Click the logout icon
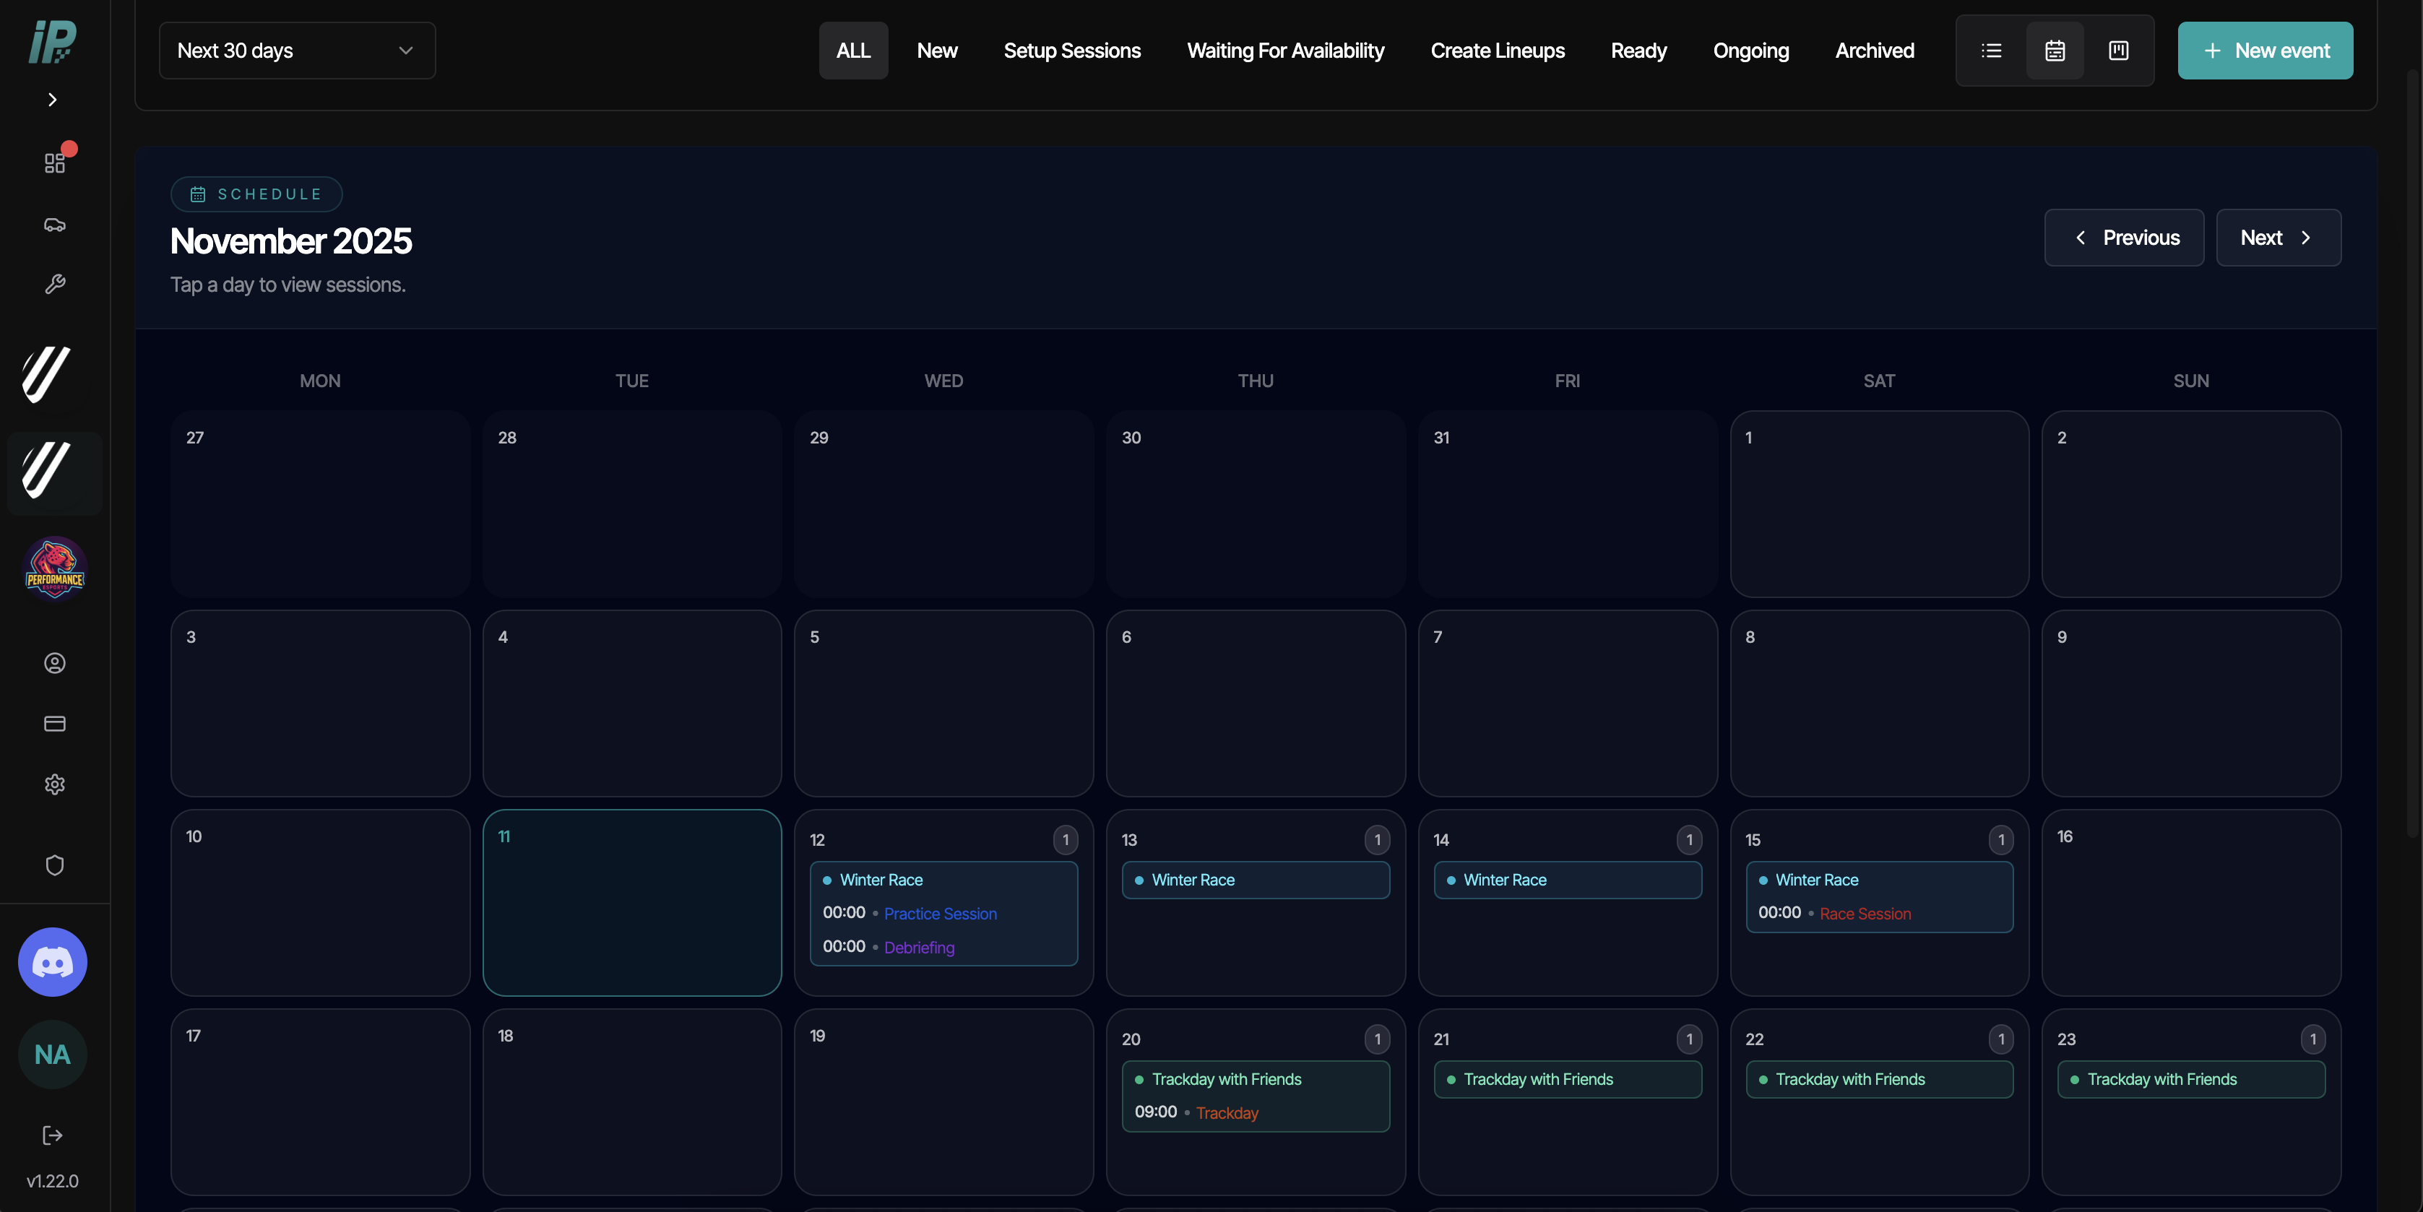The height and width of the screenshot is (1212, 2423). pyautogui.click(x=53, y=1135)
